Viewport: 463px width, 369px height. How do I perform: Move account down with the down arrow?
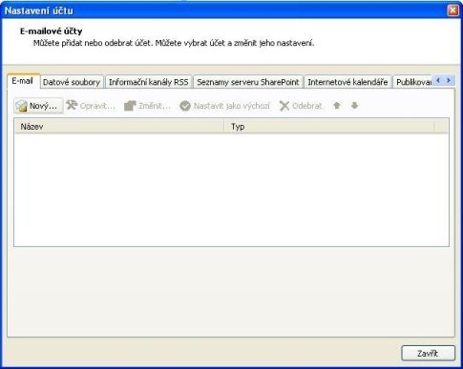354,106
